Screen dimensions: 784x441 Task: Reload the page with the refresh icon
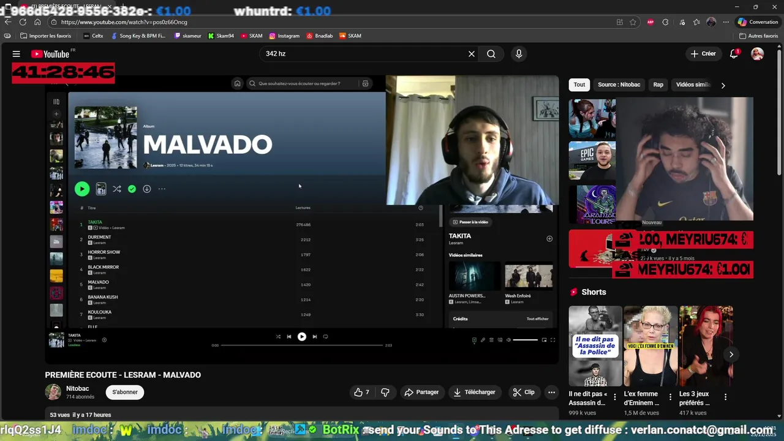point(23,22)
